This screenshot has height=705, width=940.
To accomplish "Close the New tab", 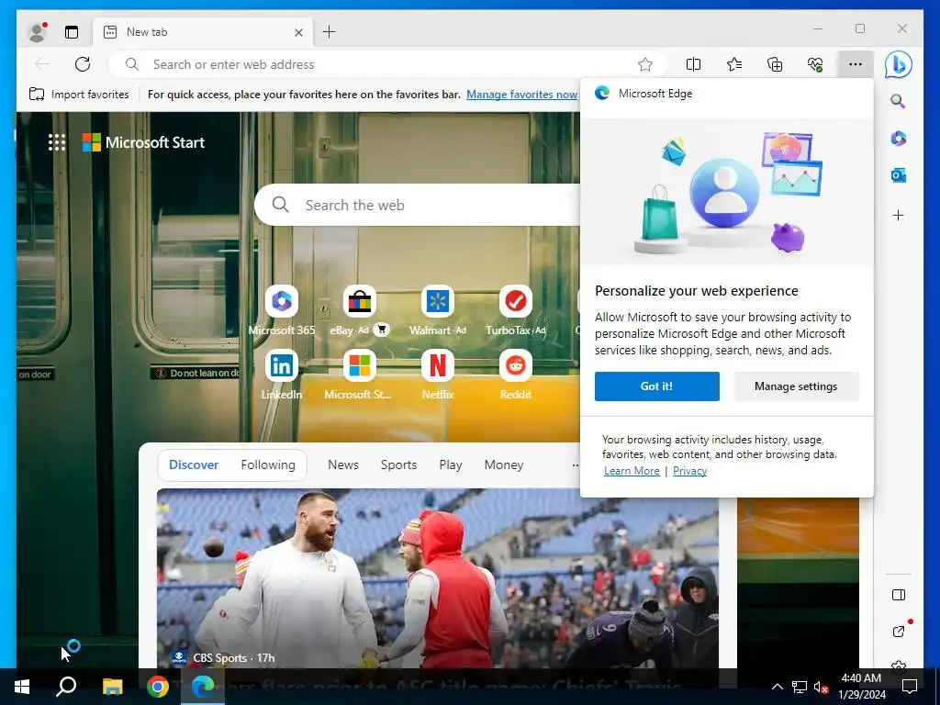I will pos(298,32).
